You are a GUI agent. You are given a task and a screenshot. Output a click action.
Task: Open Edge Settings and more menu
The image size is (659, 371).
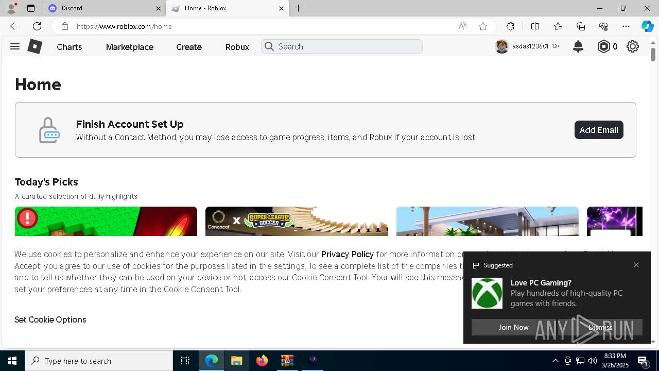click(626, 26)
